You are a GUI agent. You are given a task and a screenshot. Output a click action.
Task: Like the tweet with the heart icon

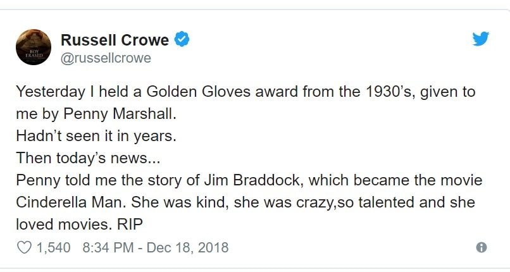click(23, 247)
